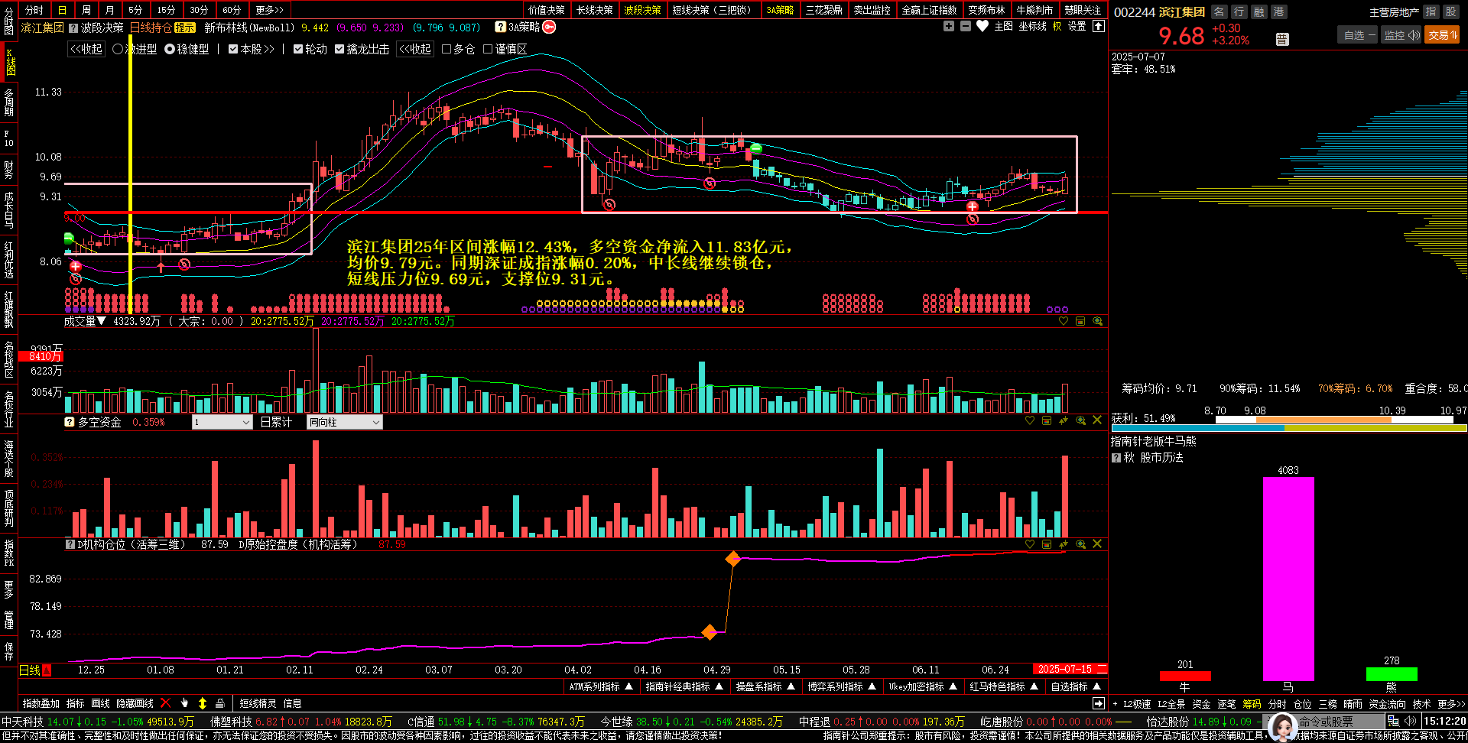Open help icon beside D机构仓位 label

click(x=70, y=545)
